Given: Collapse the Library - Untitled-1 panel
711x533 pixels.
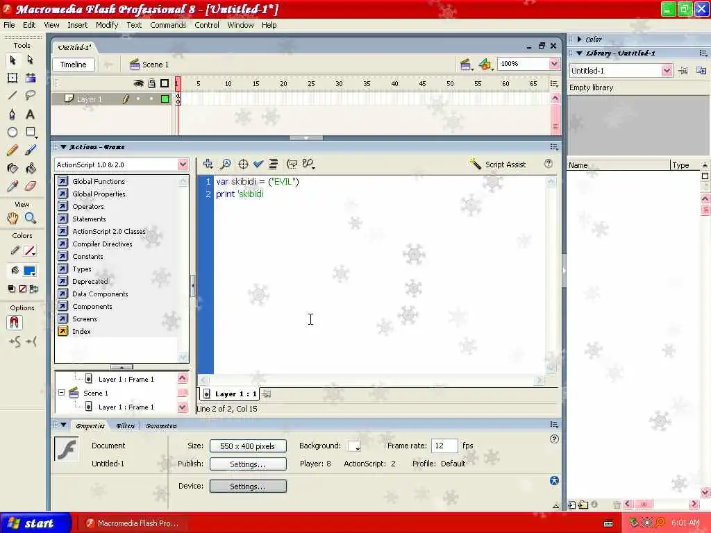Looking at the screenshot, I should (x=580, y=53).
